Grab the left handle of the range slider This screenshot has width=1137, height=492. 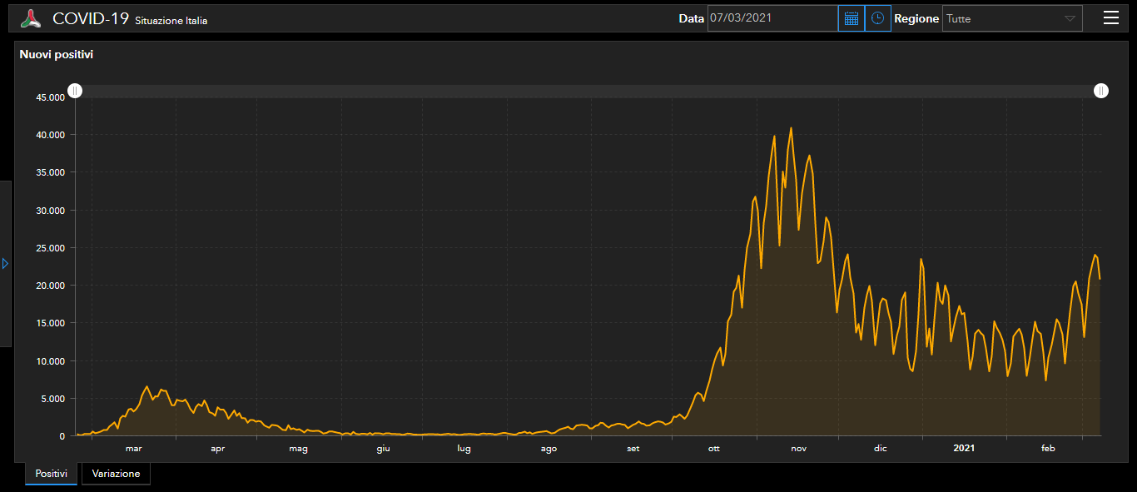[x=75, y=91]
